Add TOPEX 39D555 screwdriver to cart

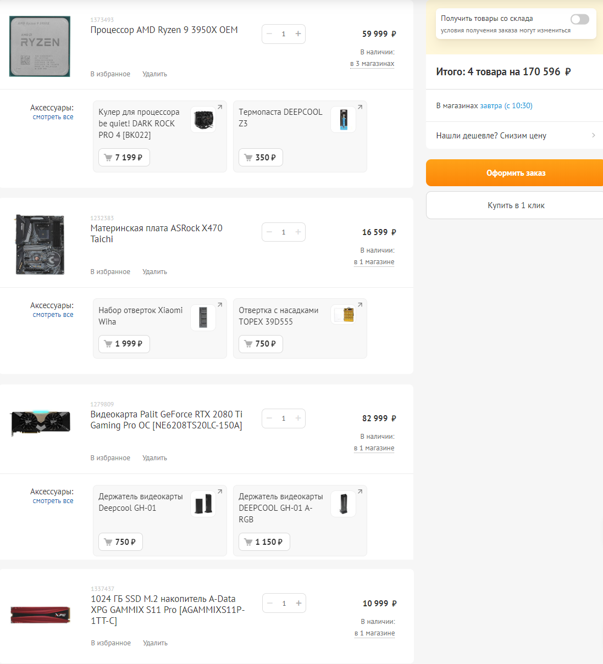click(261, 344)
